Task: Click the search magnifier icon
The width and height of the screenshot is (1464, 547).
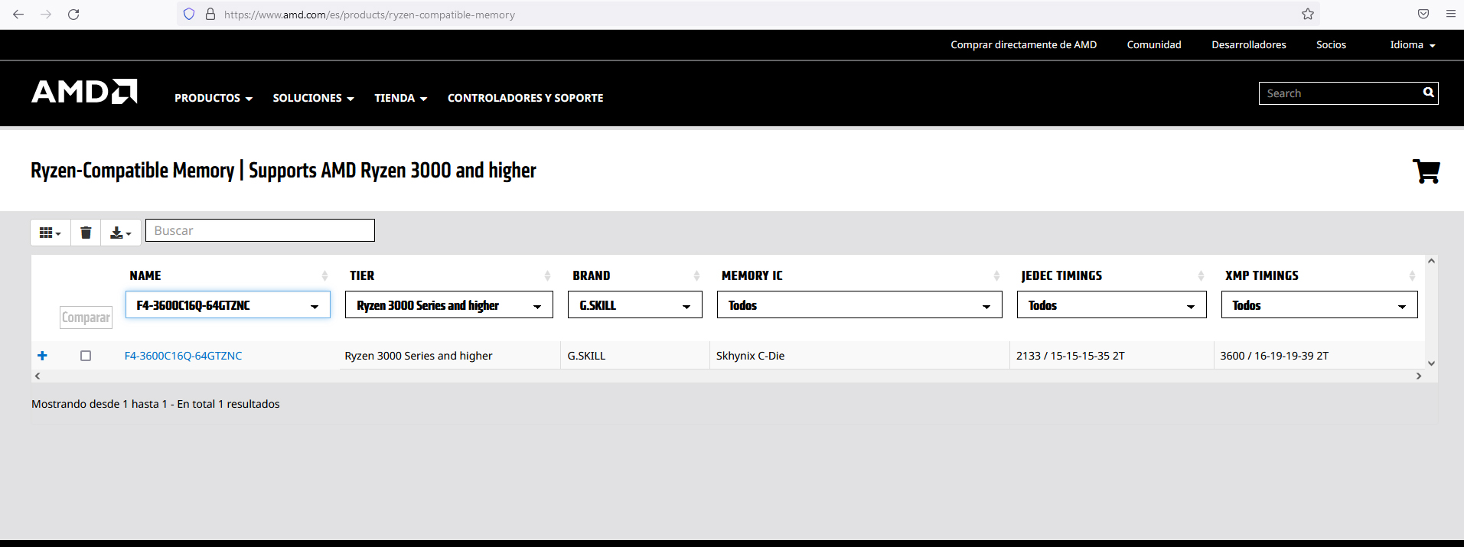Action: [1428, 93]
